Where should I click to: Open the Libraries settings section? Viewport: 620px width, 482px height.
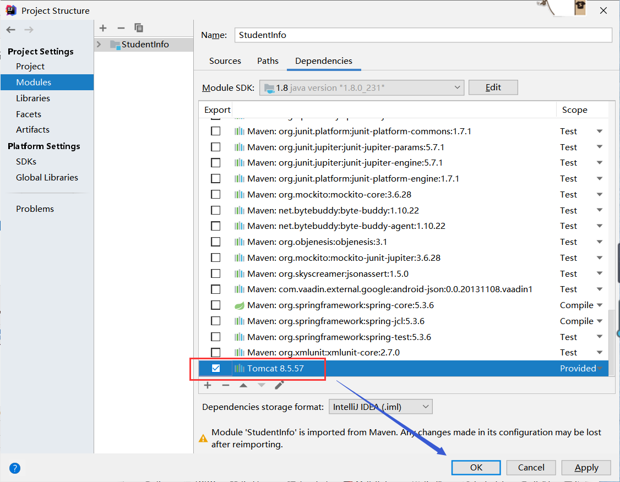pos(33,98)
